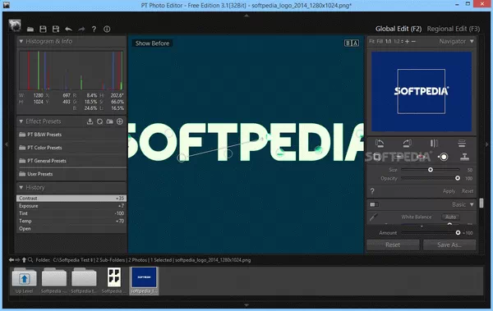Open the Basic panel dropdown arrow

coord(472,204)
